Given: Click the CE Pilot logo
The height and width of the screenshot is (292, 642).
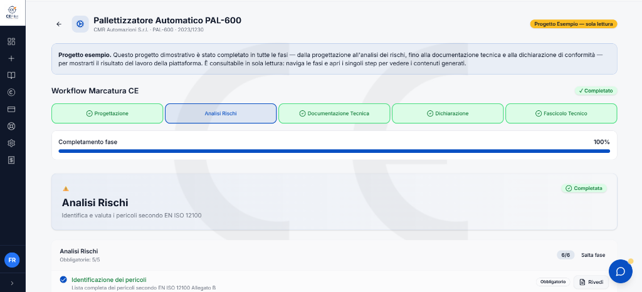Looking at the screenshot, I should 12,12.
